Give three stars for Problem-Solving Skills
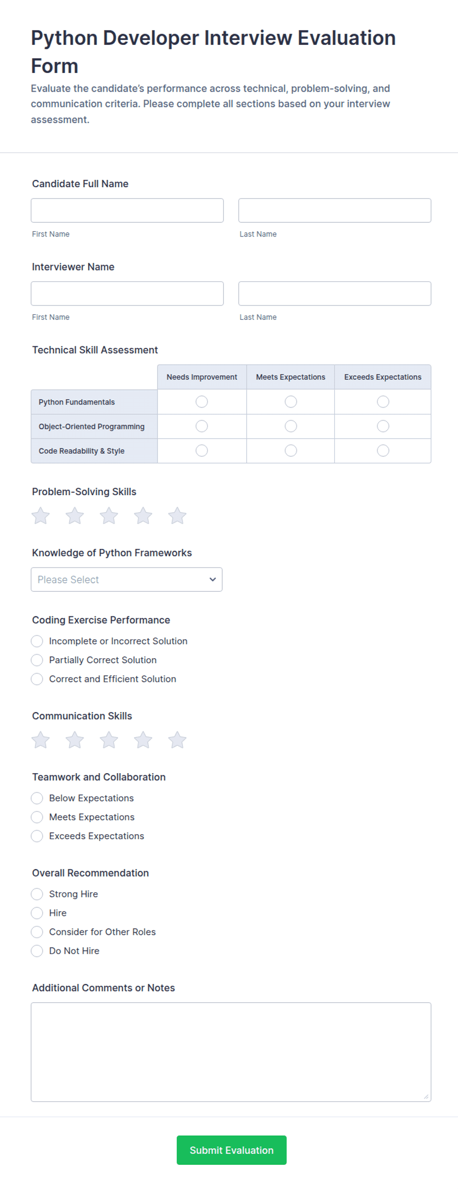Screen dimensions: 458x1189 109,515
